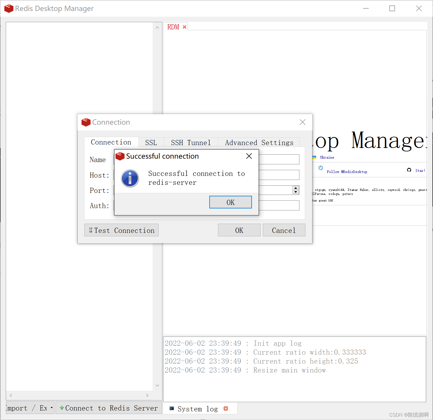
Task: Click the 'Init app log' log entry
Action: 233,343
